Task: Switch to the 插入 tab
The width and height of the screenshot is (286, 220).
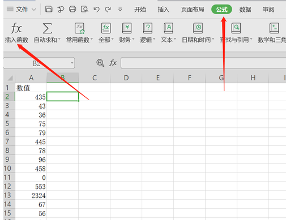Action: (163, 10)
